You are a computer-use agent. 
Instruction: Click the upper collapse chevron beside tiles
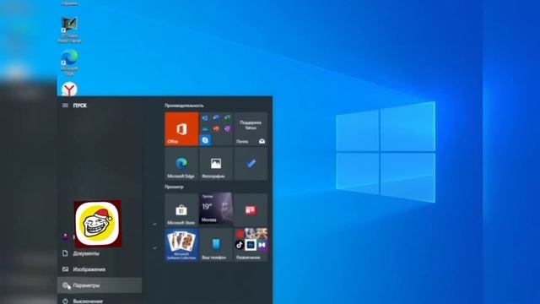click(x=154, y=224)
